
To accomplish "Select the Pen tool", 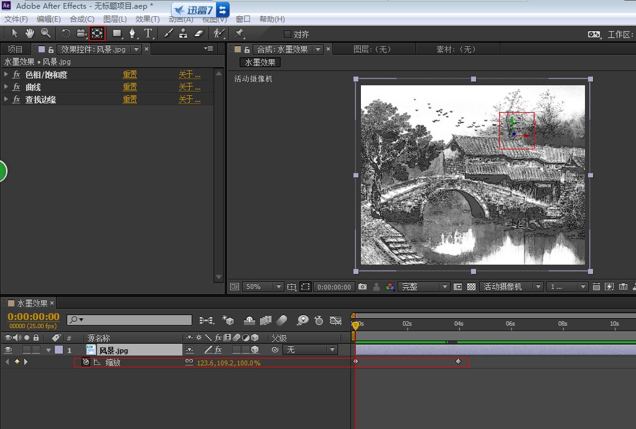I will point(132,33).
